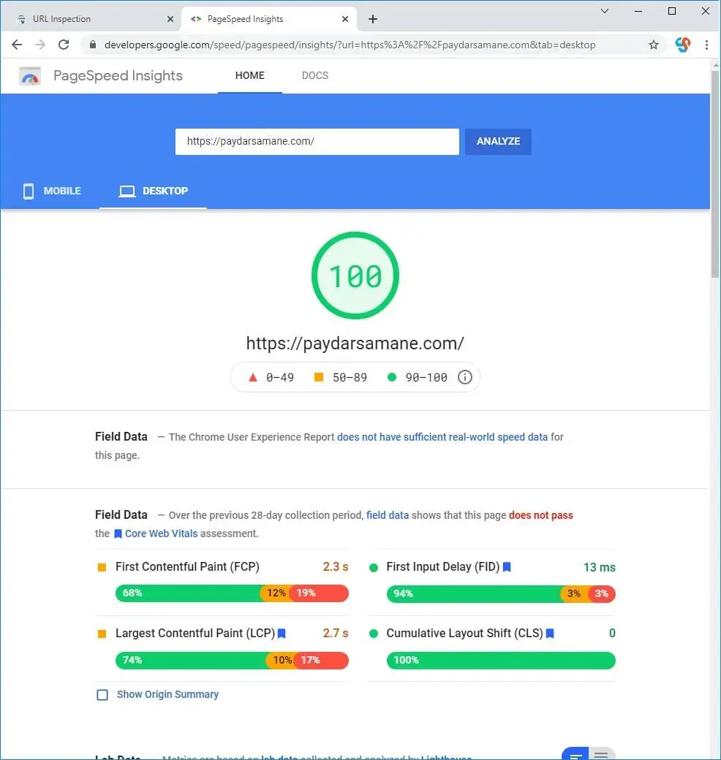
Task: Click the bookmark icon next to FID
Action: point(507,566)
